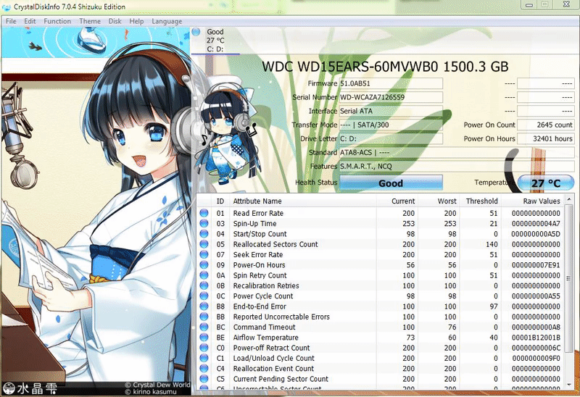Click raw value 00001B12001B

(x=536, y=338)
